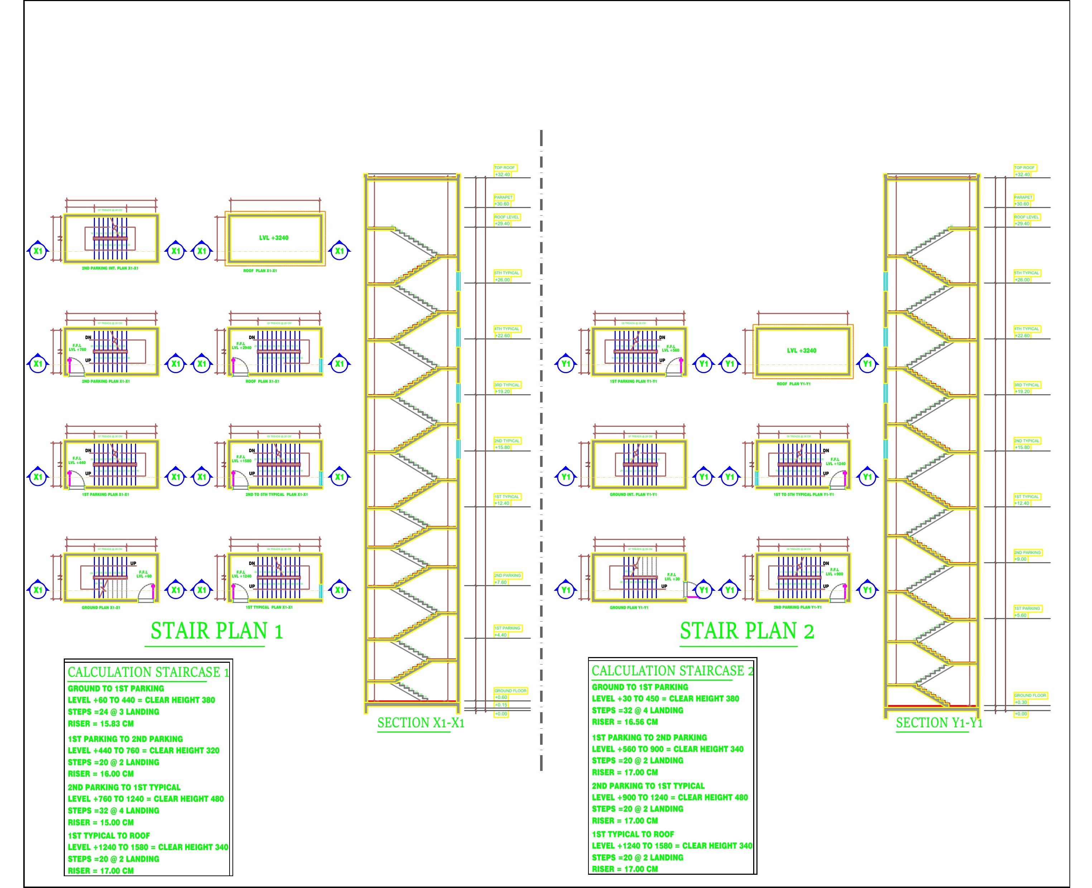Click the Y1 section marker left of Ground Plan Y1-Y1
Screen dimensions: 1092x888
tap(566, 590)
